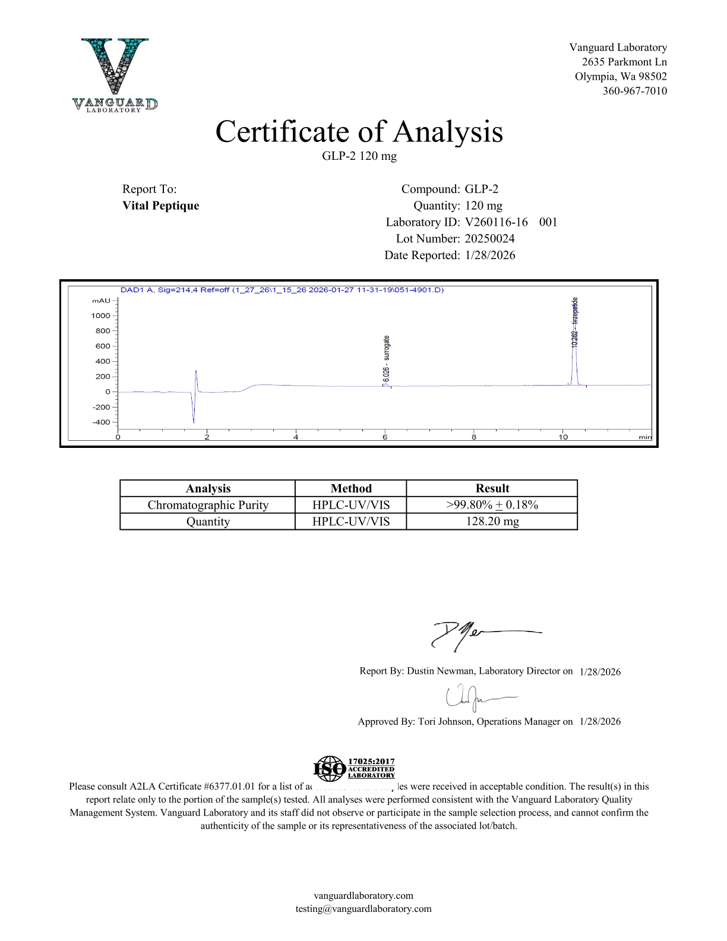Click the ISO 17025:2017 accredited laboratory badge

point(354,768)
